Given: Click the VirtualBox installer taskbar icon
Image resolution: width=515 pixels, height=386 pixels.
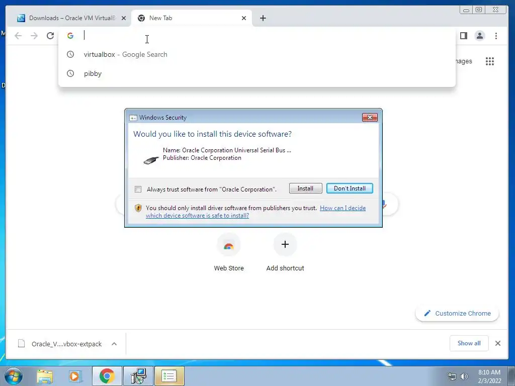Looking at the screenshot, I should (x=138, y=376).
